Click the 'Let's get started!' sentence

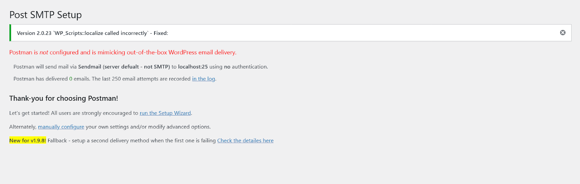click(29, 113)
